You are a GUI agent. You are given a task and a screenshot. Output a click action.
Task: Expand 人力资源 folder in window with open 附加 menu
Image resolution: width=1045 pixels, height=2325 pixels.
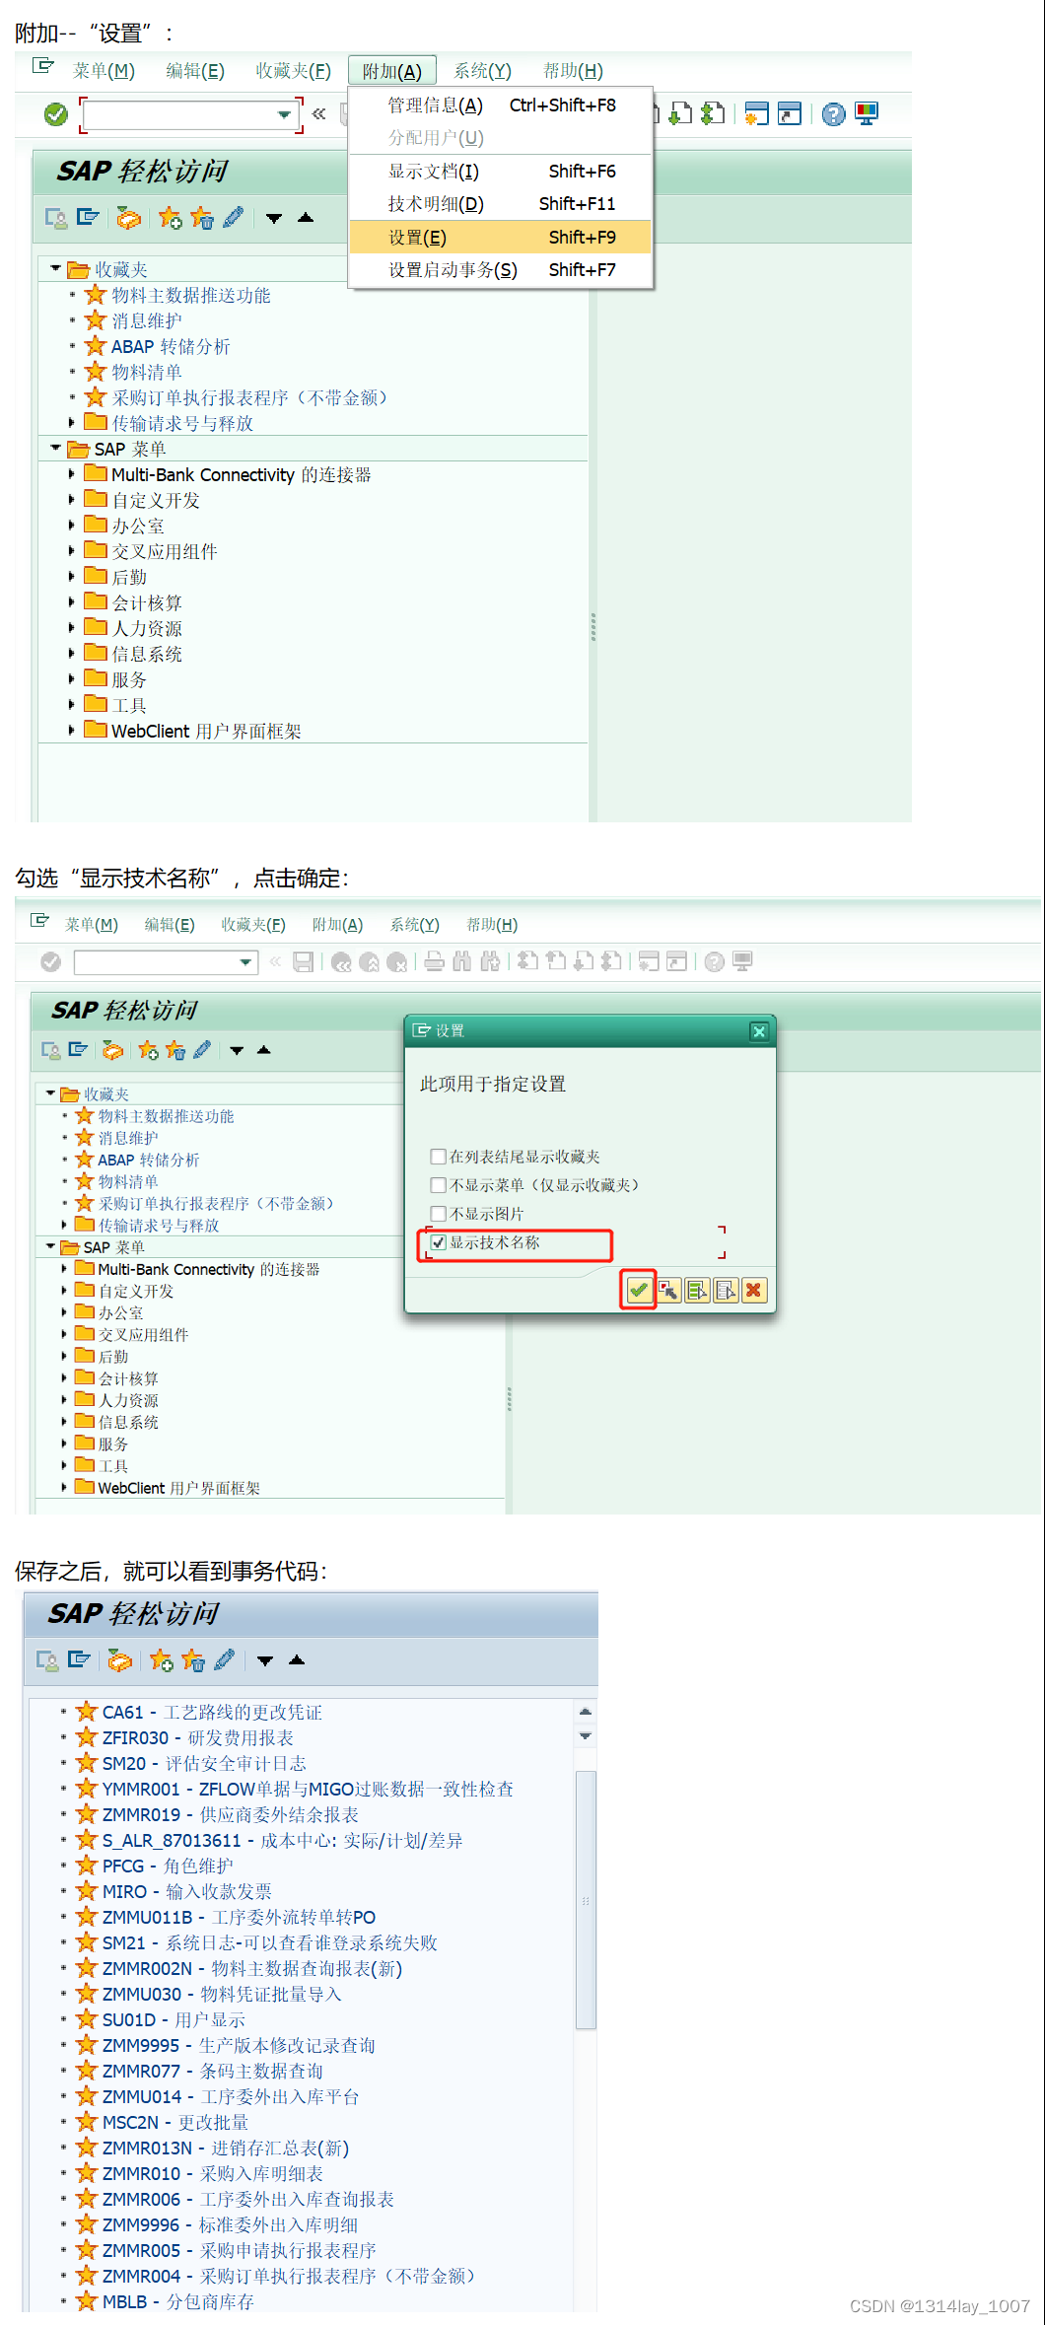pos(71,628)
